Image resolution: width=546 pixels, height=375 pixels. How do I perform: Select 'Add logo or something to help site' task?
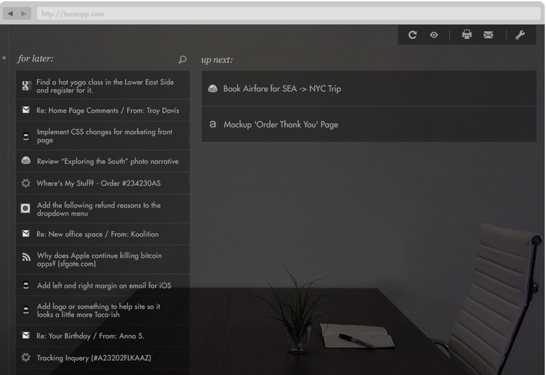tap(103, 310)
